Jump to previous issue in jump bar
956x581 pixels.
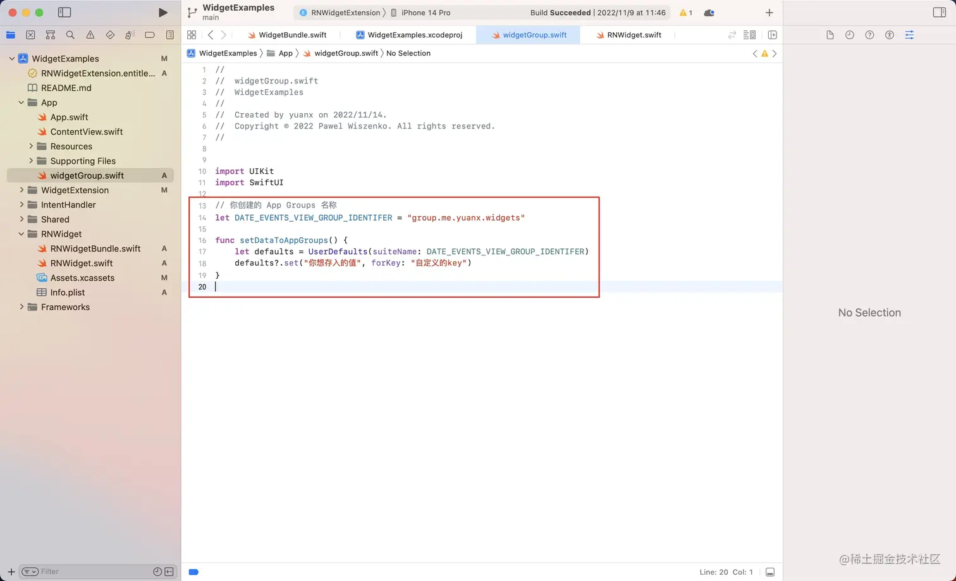point(755,54)
